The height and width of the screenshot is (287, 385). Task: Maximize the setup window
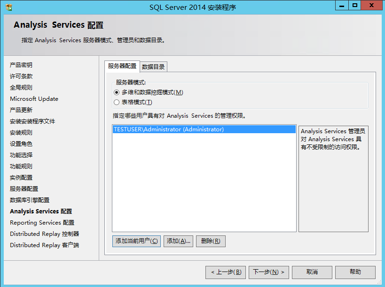click(355, 5)
